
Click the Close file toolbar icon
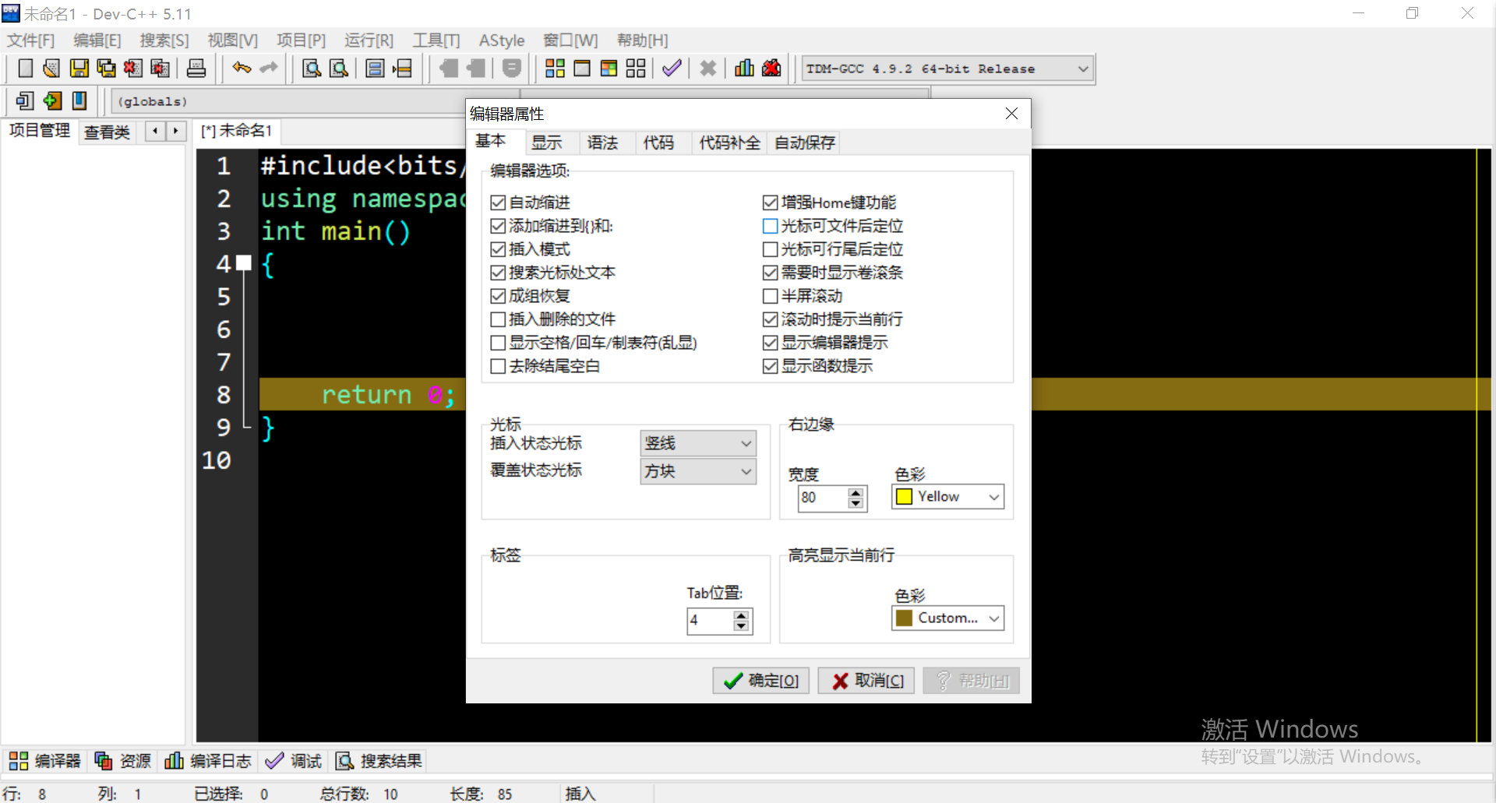133,69
